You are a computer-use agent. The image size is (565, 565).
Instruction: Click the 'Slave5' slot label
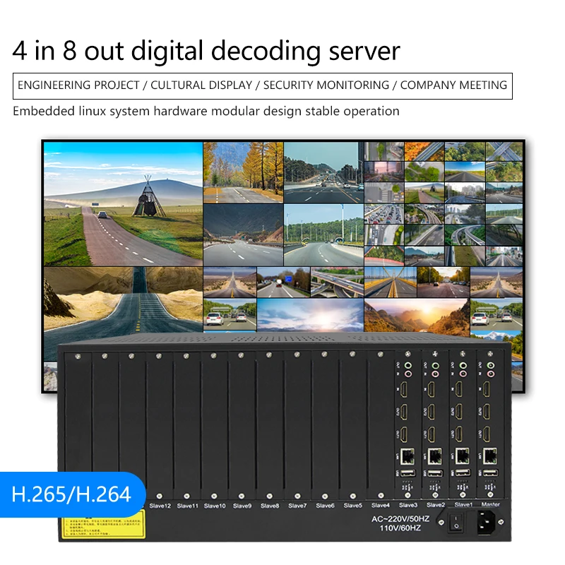pos(352,506)
